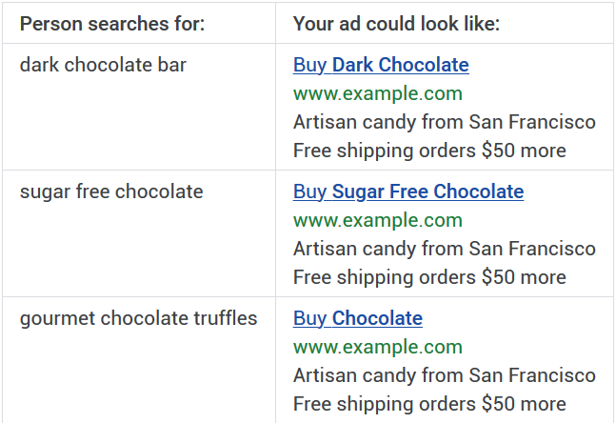Click 'Free shipping orders $50 more' in third ad

[x=429, y=404]
